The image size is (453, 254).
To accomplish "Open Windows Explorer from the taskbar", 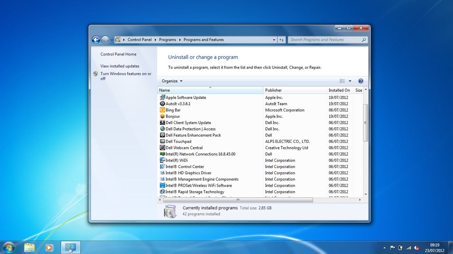I will pyautogui.click(x=29, y=248).
